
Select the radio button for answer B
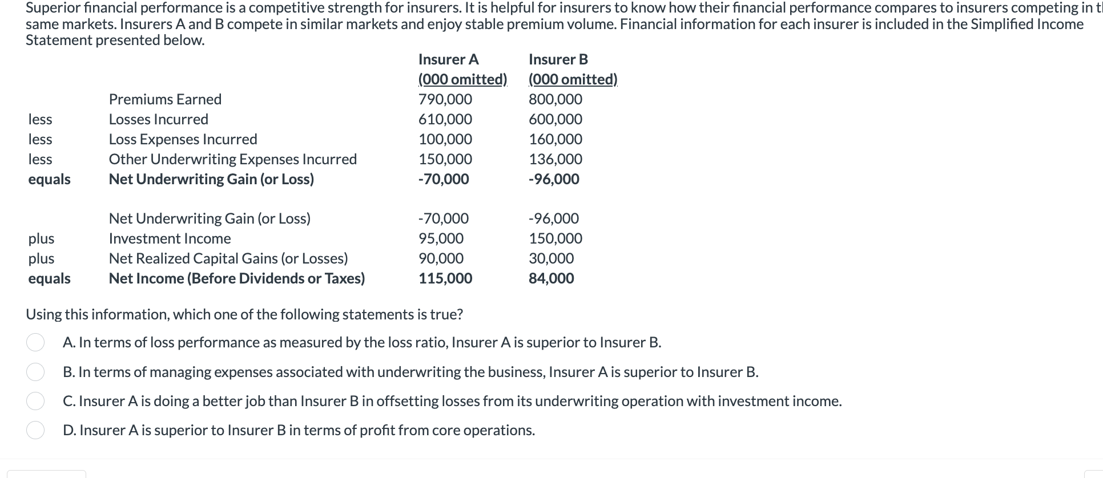pyautogui.click(x=36, y=372)
